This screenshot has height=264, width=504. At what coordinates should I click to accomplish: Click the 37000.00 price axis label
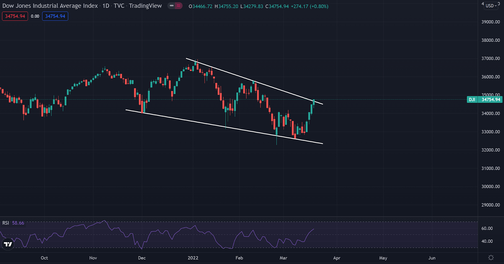(x=491, y=59)
